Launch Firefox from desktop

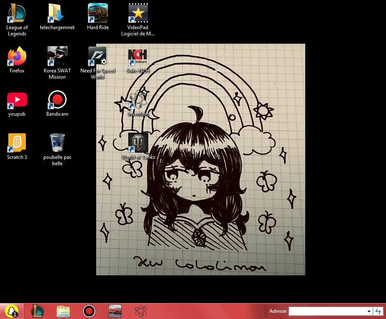17,60
